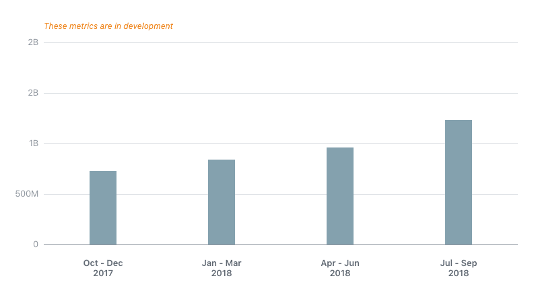
Task: Click the 500M y-axis label
Action: [x=26, y=194]
